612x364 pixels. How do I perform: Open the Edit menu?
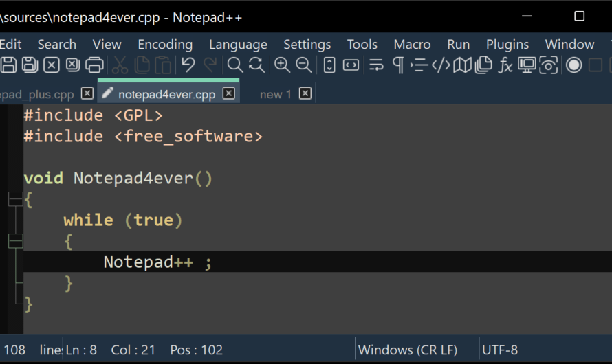10,45
